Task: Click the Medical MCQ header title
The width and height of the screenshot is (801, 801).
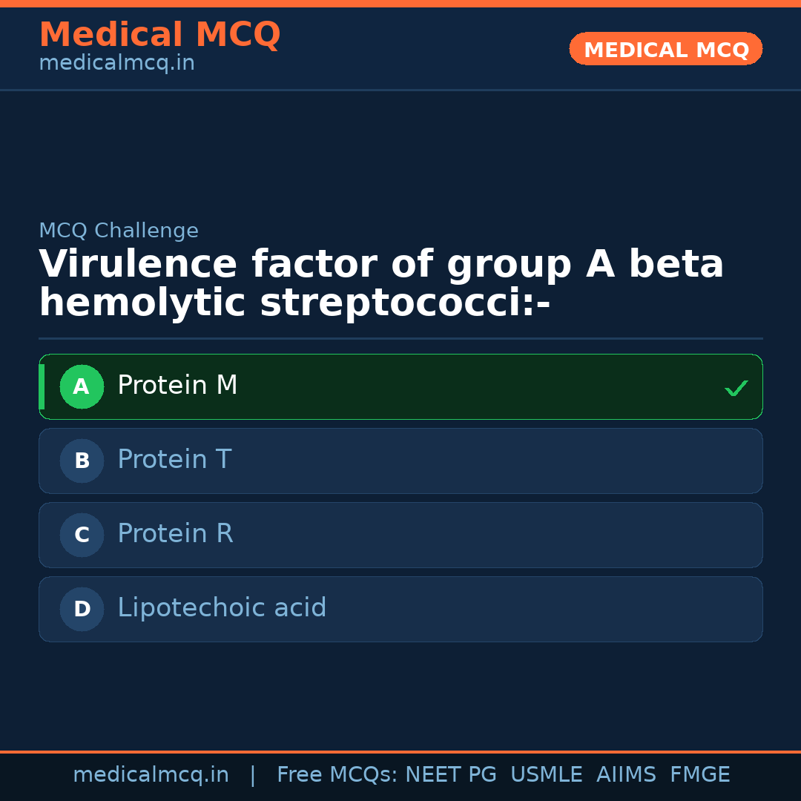Action: tap(159, 35)
